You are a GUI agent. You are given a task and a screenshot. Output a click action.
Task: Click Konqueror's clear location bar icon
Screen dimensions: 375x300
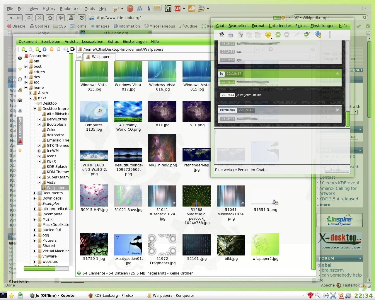tap(73, 49)
